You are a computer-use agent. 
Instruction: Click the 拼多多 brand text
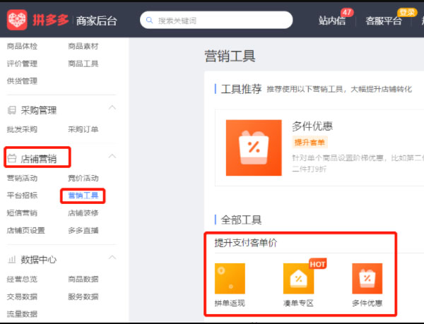point(51,20)
